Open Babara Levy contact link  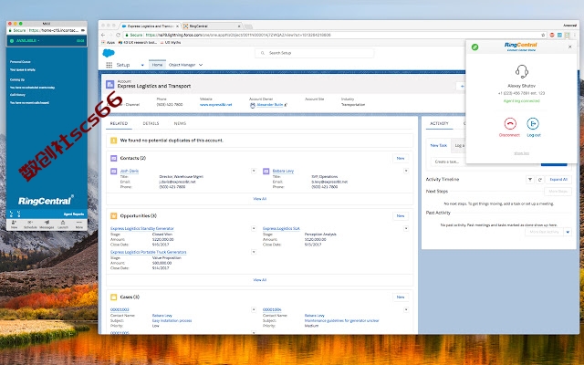[x=283, y=171]
